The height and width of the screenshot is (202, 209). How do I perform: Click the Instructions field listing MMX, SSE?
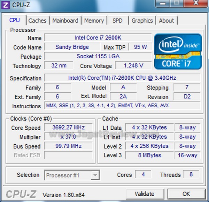[x=122, y=106]
